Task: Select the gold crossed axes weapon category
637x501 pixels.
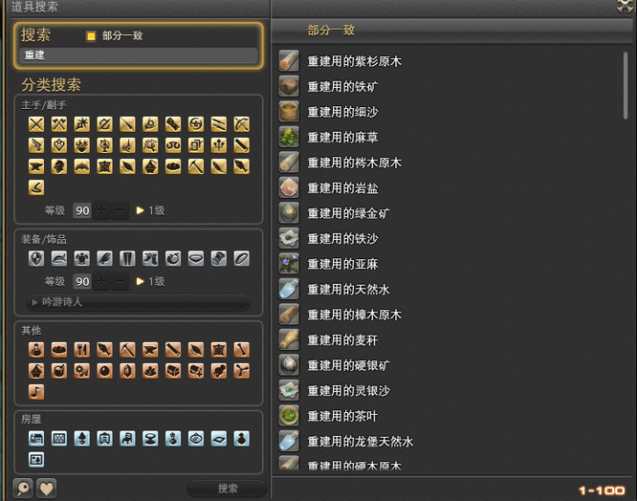Action: point(59,124)
